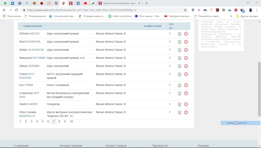The width and height of the screenshot is (261, 148).
Task: Open the 16-01049-SX part link
Action: tap(36, 50)
